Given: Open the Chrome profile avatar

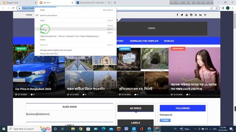Looking at the screenshot, I should point(228,8).
